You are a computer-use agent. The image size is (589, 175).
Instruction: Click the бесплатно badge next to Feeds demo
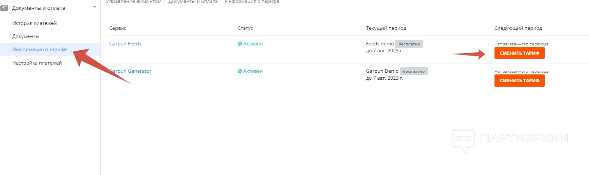click(x=409, y=44)
